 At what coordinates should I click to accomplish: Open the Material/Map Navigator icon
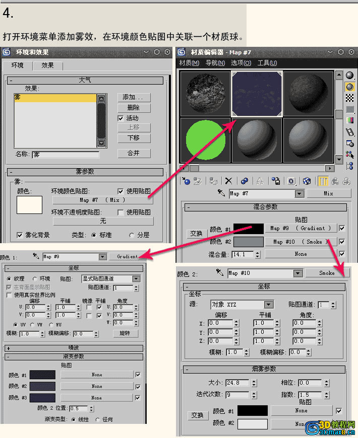349,166
